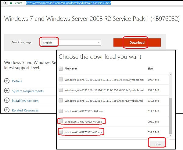The height and width of the screenshot is (150, 183).
Task: Click the scroll-down arrow of file list
Action: (x=170, y=135)
